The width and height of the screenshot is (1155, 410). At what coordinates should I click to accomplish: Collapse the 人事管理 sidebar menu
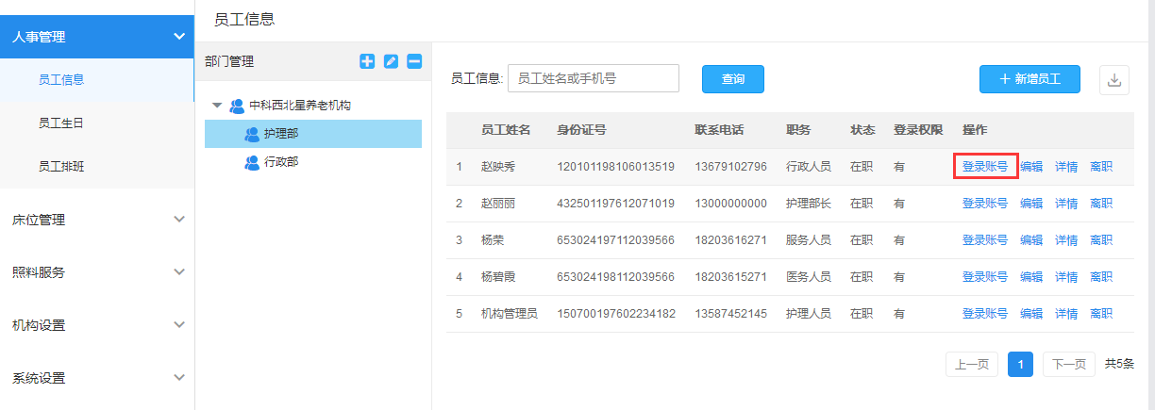pyautogui.click(x=179, y=37)
